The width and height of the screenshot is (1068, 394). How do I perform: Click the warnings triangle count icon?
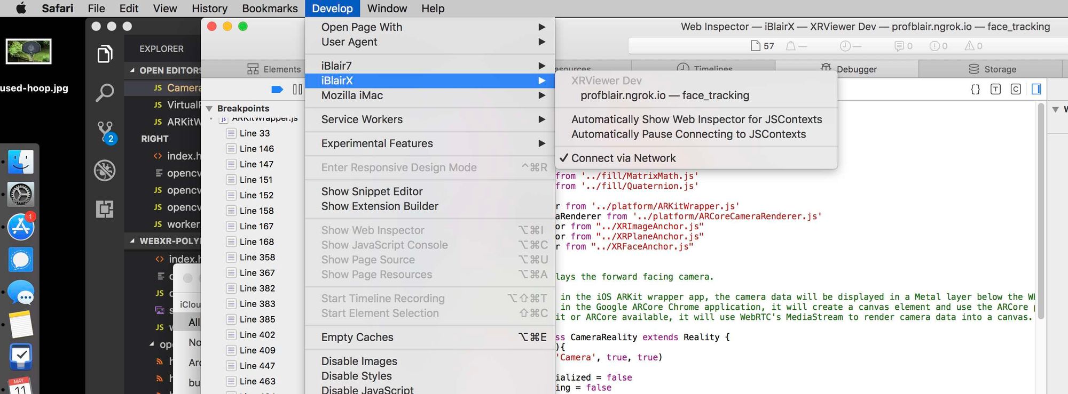(x=973, y=46)
